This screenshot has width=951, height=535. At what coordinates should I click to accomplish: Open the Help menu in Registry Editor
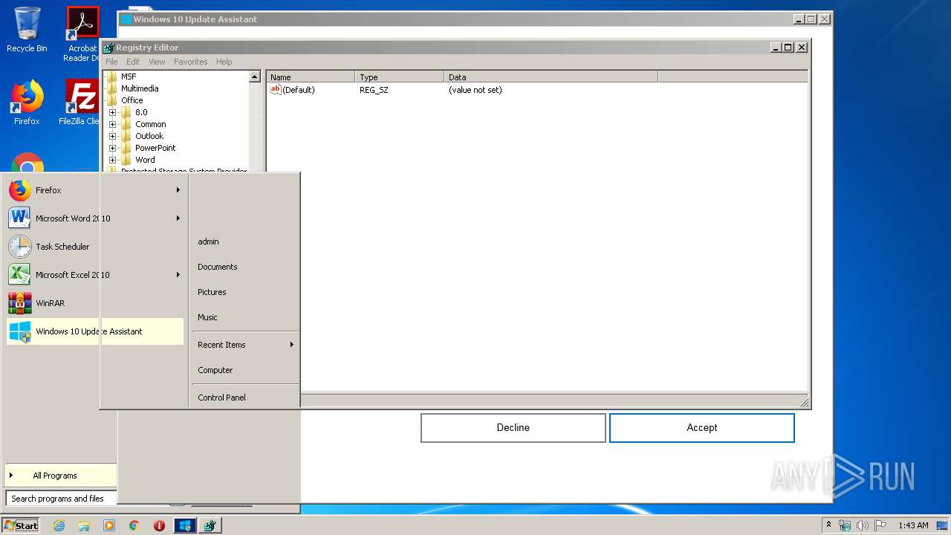(x=224, y=62)
